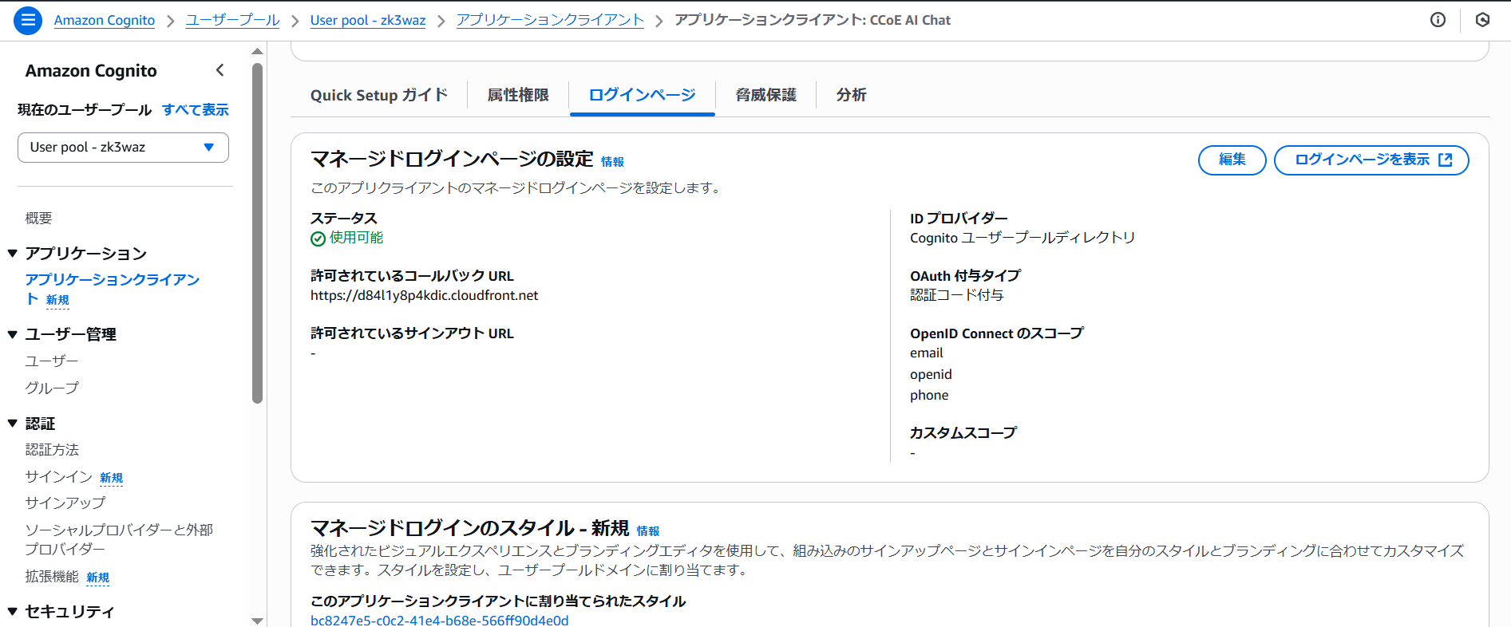
Task: Collapse the 認証 section
Action: point(13,424)
